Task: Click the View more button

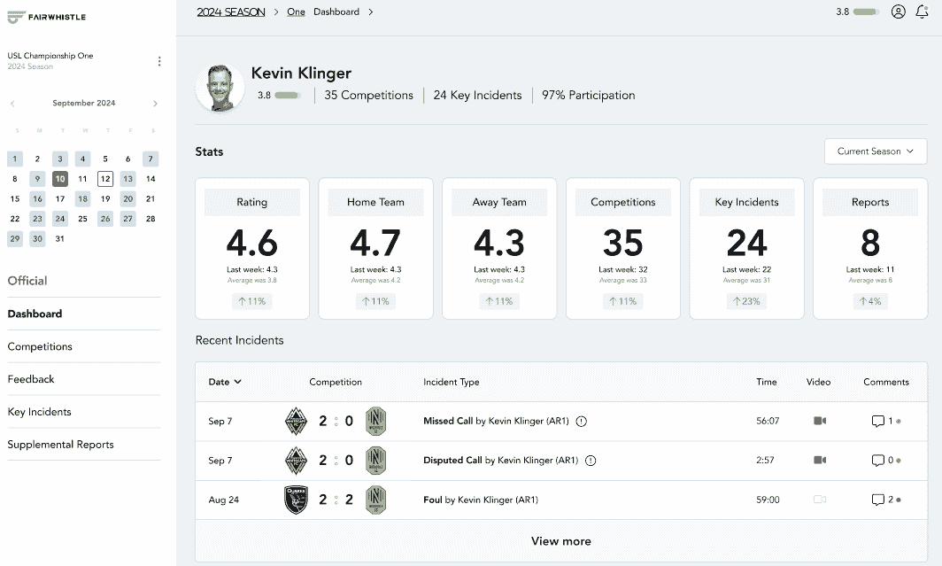Action: [x=561, y=541]
